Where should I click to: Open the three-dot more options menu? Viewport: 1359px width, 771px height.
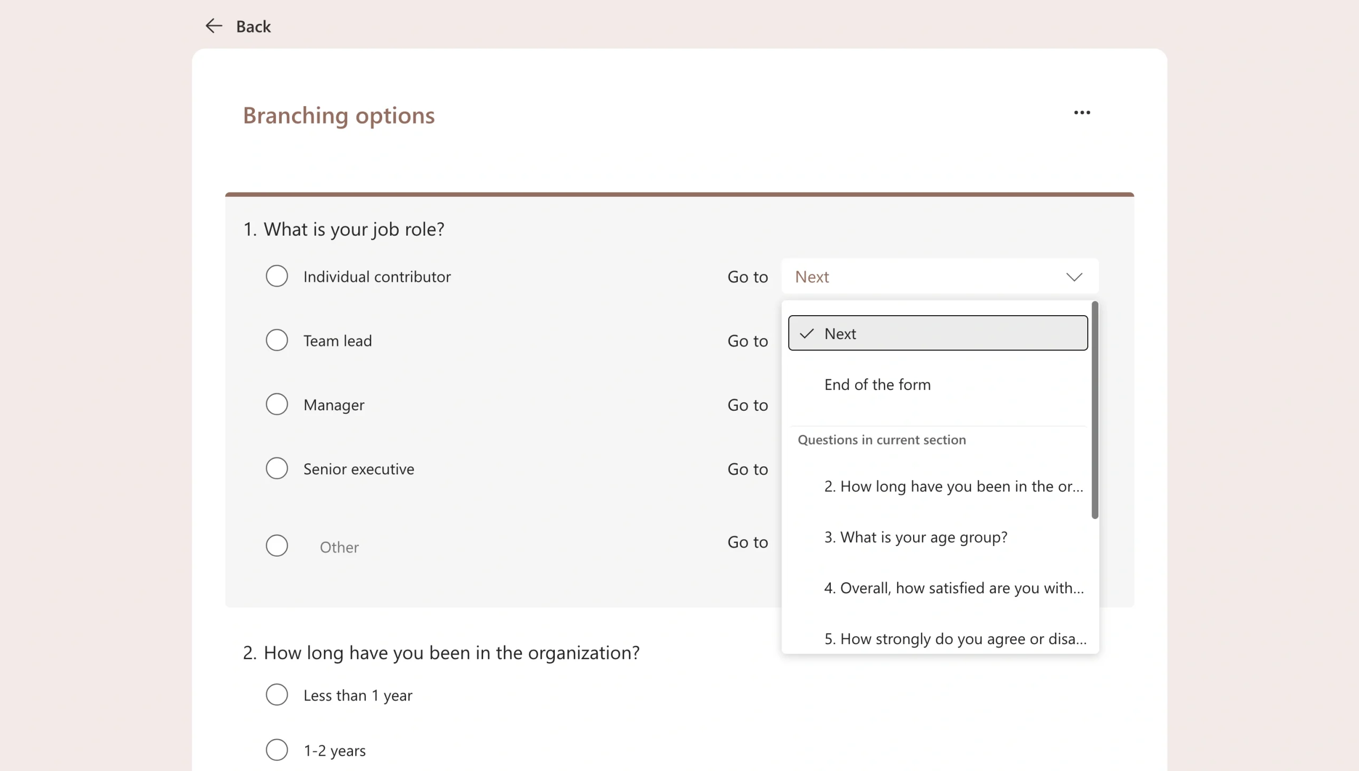click(1082, 112)
